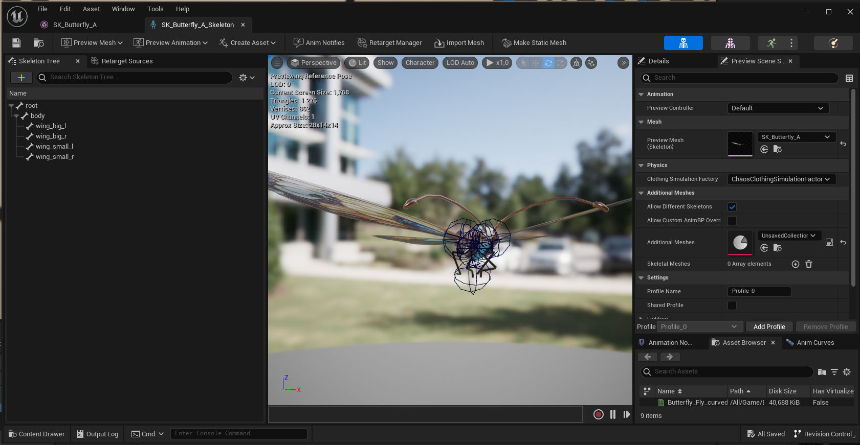
Task: Open the Physics asset mode icon
Action: click(833, 43)
